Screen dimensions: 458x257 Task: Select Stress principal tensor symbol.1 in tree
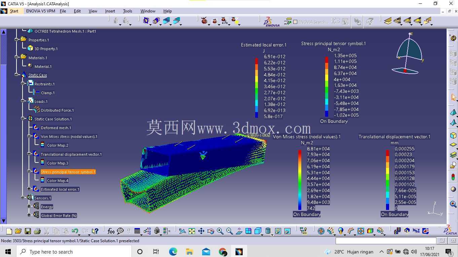[68, 172]
